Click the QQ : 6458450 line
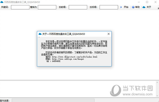 pyautogui.click(x=53, y=61)
